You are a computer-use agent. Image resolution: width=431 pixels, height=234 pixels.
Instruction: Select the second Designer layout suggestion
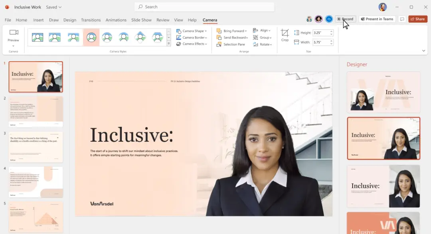tap(383, 138)
